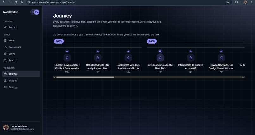Click the Harsh Vardhan account name
This screenshot has height=135, width=255.
coord(19,126)
